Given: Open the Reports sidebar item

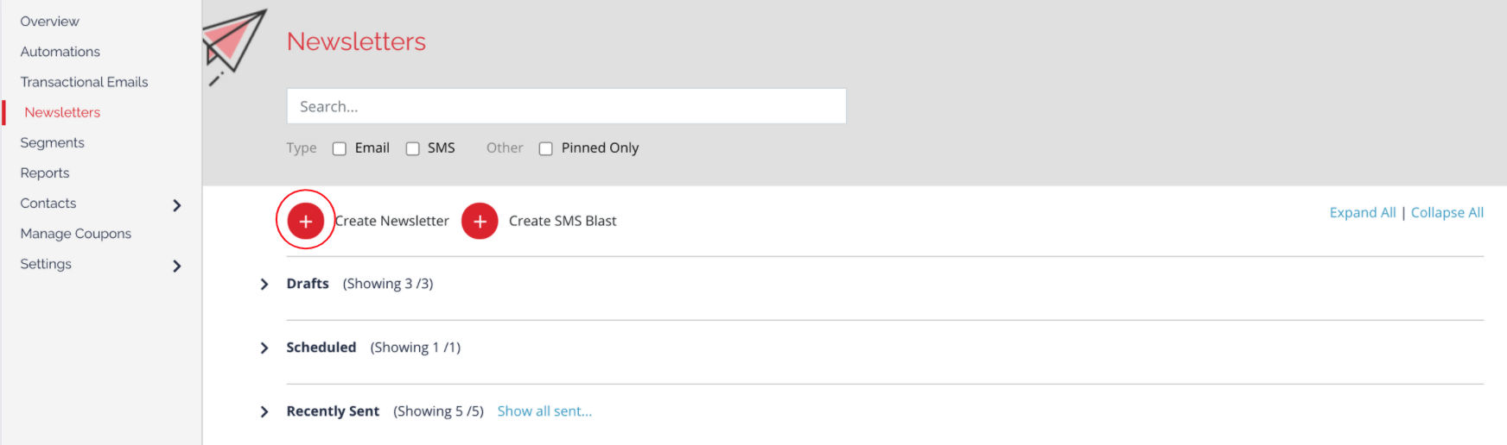Looking at the screenshot, I should coord(45,172).
